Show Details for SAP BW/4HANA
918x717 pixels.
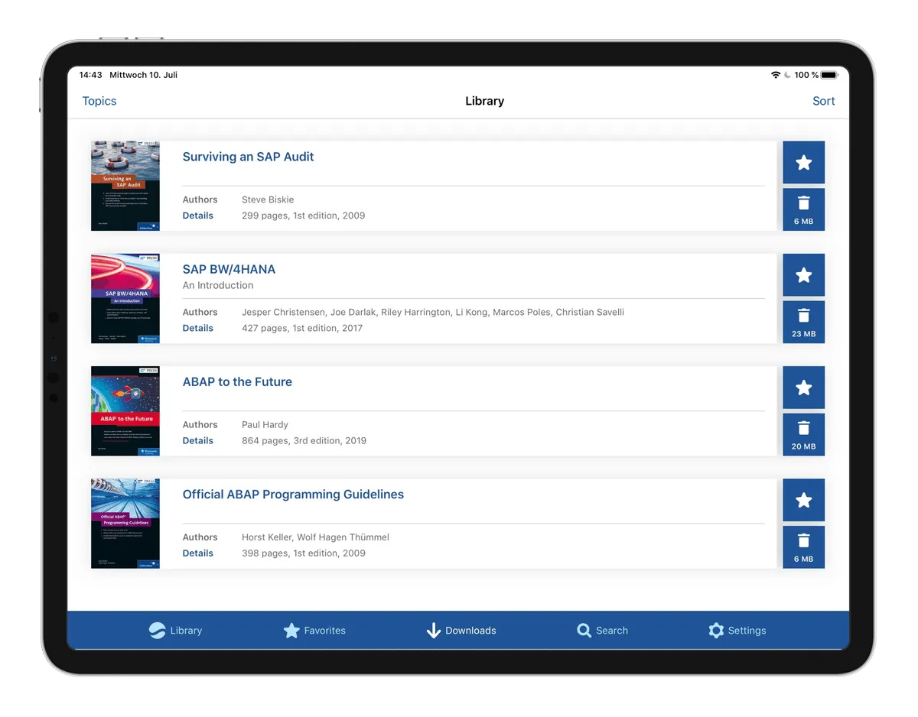click(x=197, y=328)
